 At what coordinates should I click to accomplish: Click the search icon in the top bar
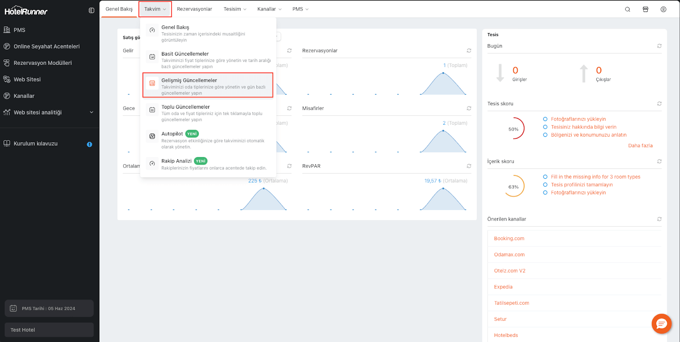point(627,9)
